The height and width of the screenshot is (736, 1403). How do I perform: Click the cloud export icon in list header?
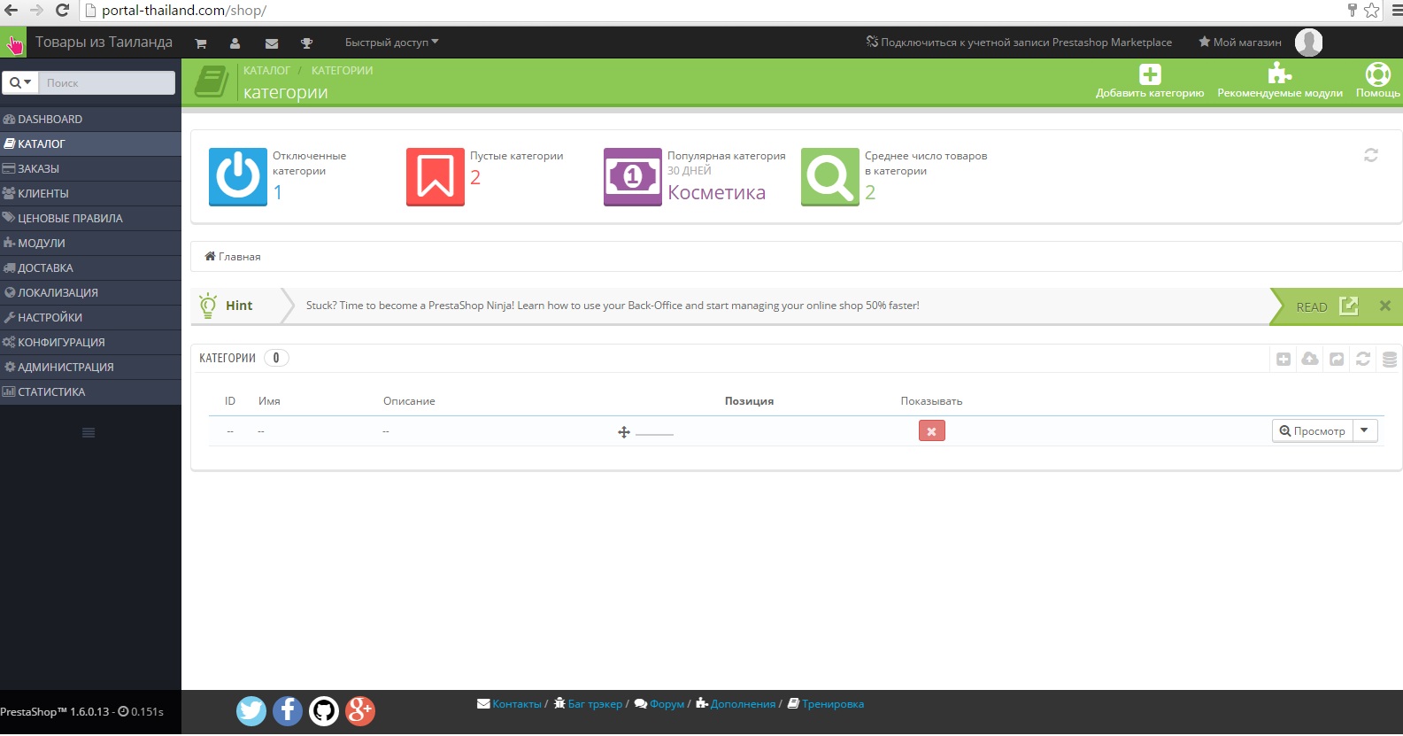coord(1310,359)
